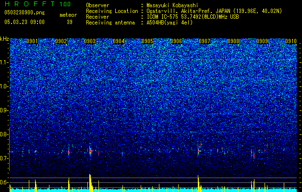
Task: Click the 0907 time marker
Action: (x=205, y=41)
